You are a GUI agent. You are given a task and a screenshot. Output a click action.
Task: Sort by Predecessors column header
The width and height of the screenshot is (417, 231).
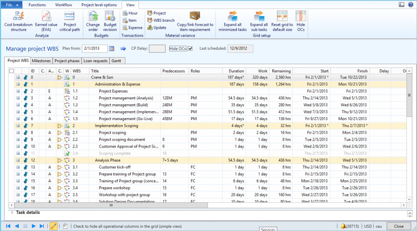(174, 71)
